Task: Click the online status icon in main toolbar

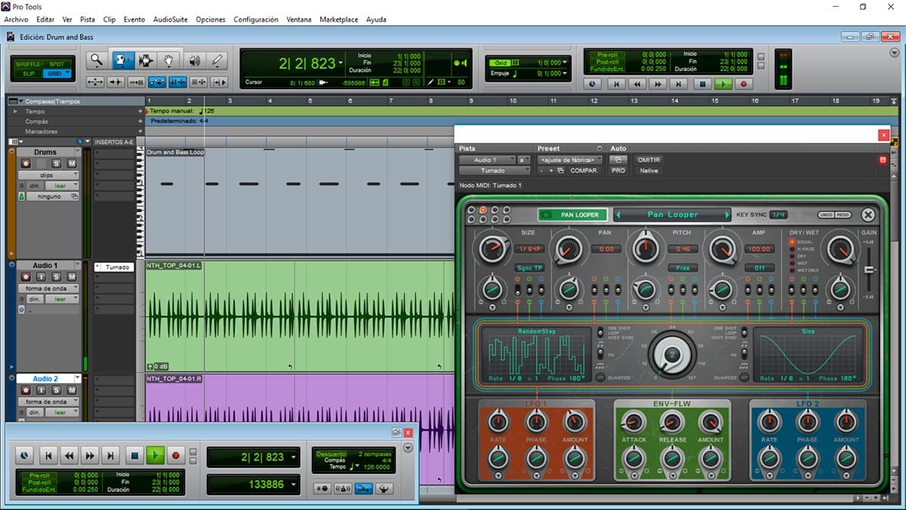Action: (592, 85)
